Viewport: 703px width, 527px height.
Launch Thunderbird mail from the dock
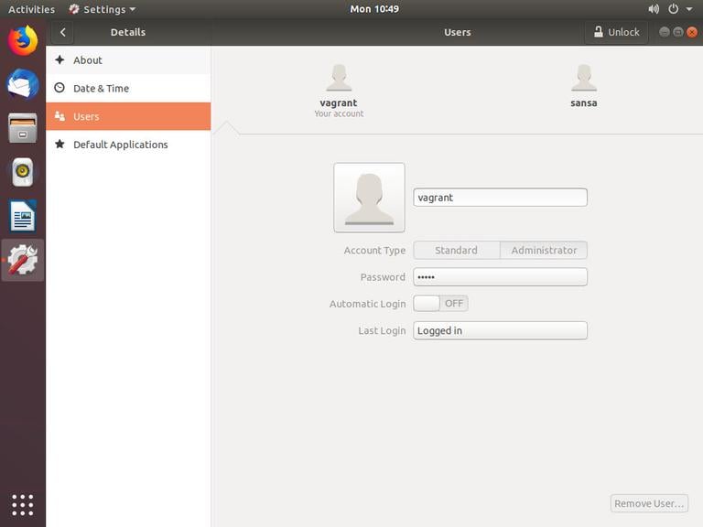coord(23,84)
